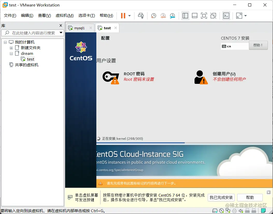Viewport: 273px width, 214px height.
Task: Click the CD/DVD drive status icon
Action: 221,211
